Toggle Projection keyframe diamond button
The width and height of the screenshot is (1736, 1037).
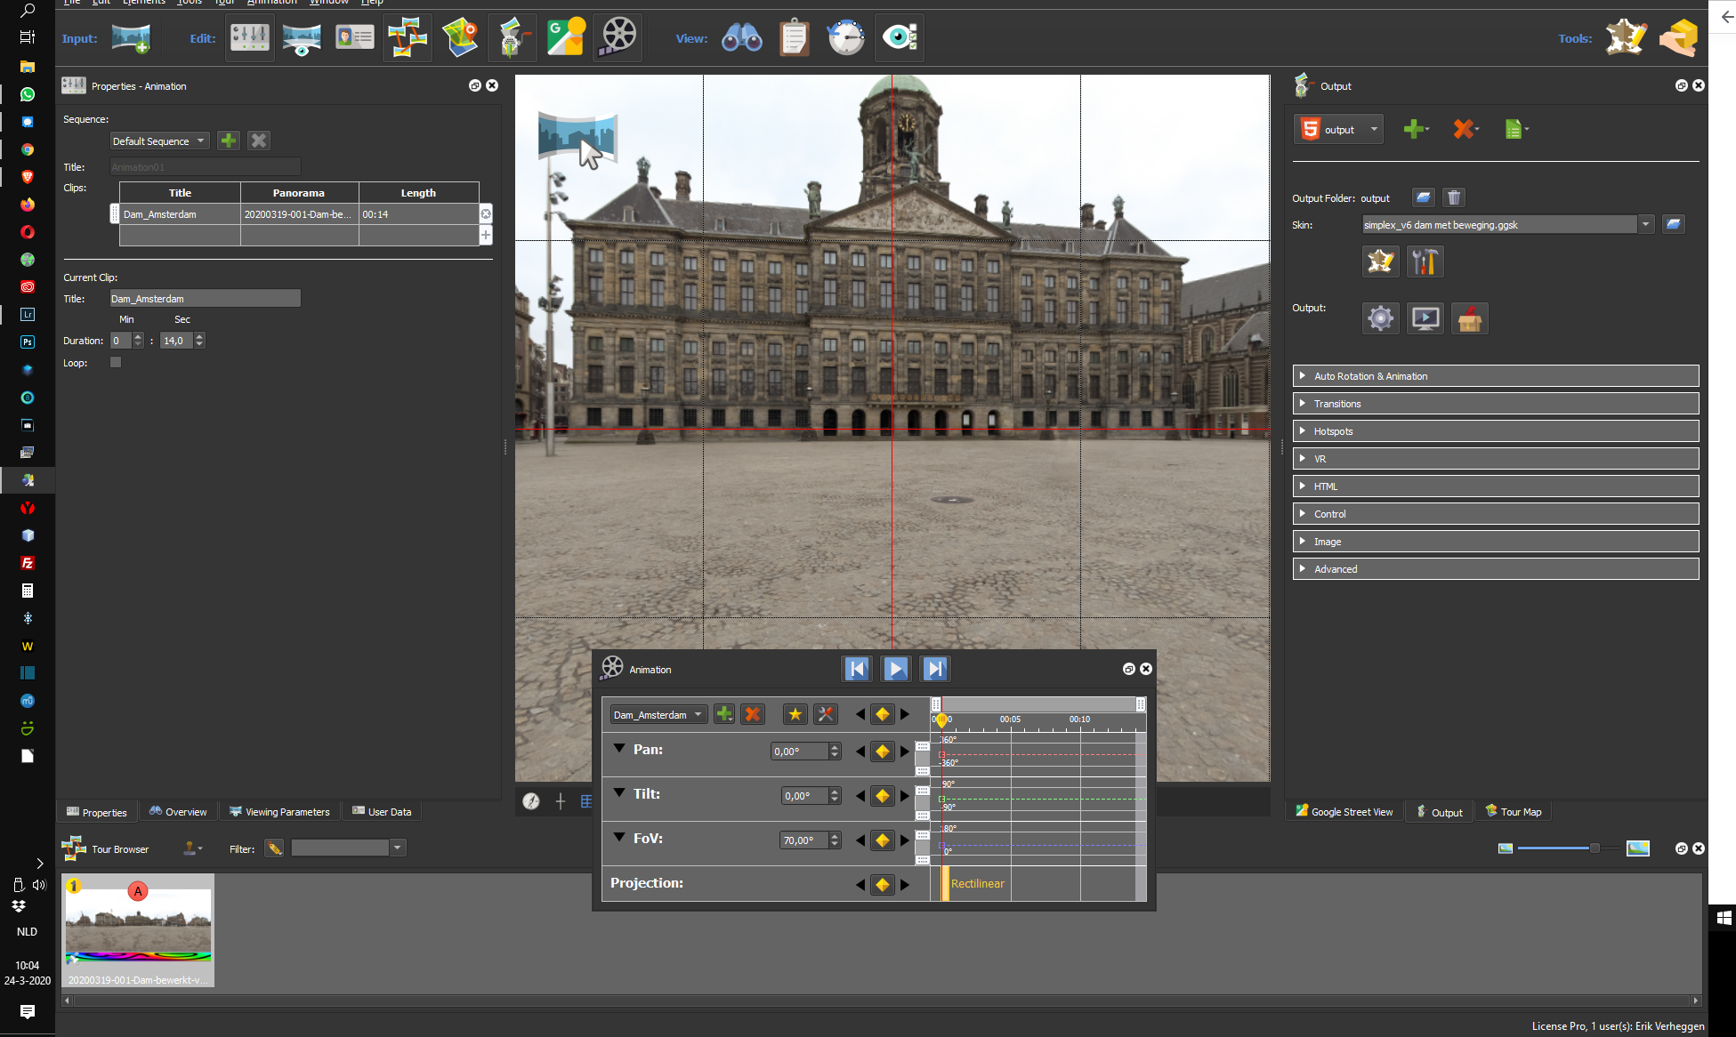click(x=882, y=885)
